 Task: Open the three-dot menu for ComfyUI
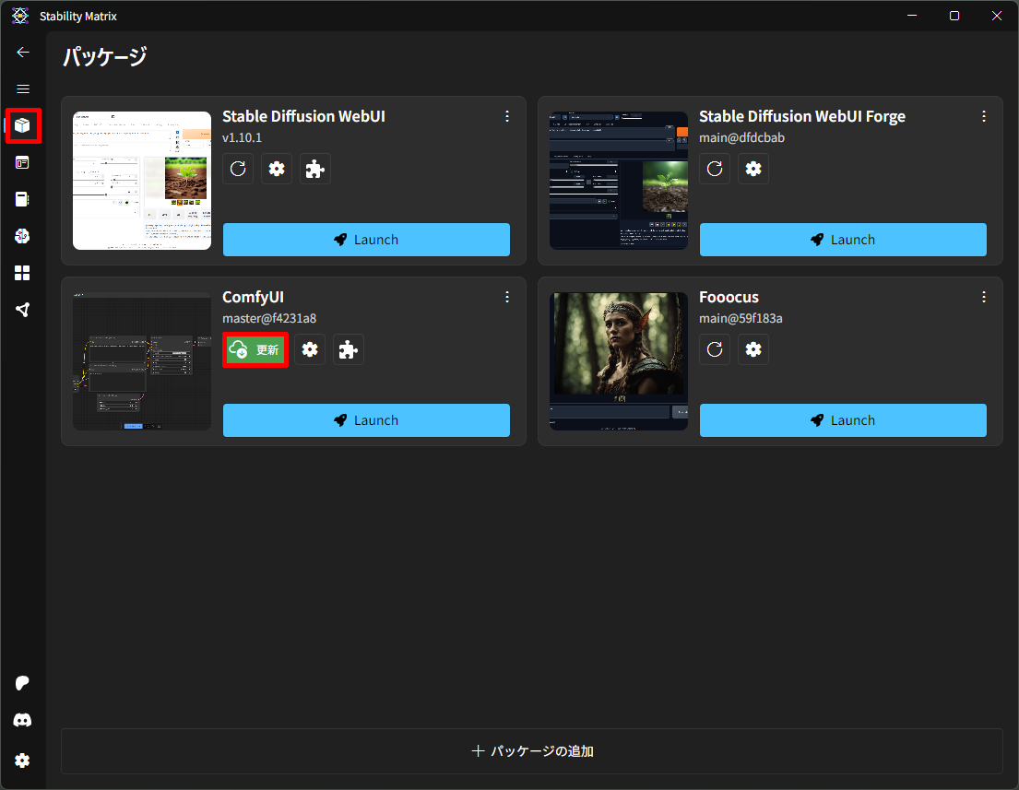(x=507, y=297)
